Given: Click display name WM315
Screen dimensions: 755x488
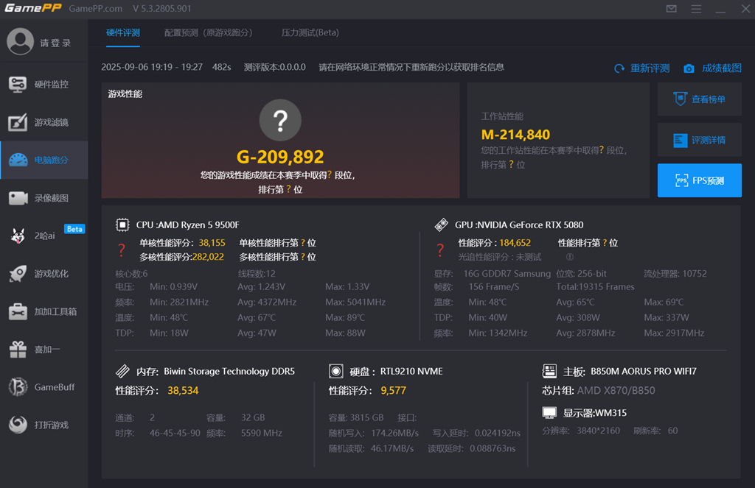Looking at the screenshot, I should [610, 413].
